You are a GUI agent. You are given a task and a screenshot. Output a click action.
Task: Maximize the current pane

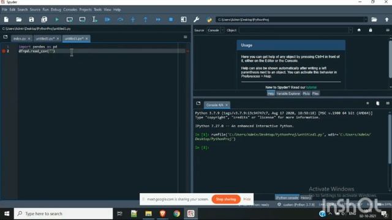pyautogui.click(x=184, y=20)
